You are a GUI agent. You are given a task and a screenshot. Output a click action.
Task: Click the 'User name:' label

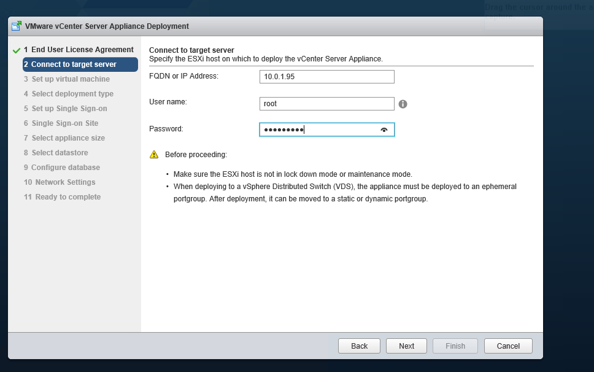coord(168,102)
